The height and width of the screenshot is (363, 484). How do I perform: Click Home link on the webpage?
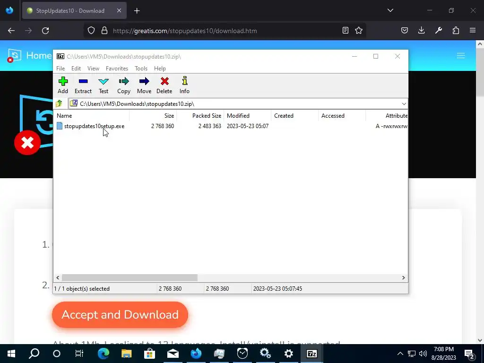point(39,56)
